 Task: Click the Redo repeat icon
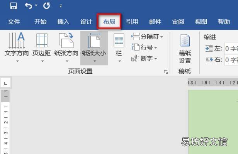pos(47,6)
